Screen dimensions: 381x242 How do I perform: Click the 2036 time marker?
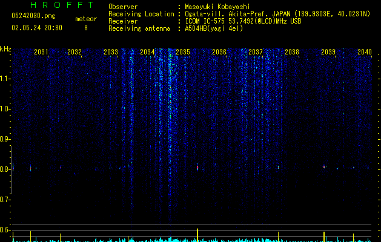click(x=219, y=52)
